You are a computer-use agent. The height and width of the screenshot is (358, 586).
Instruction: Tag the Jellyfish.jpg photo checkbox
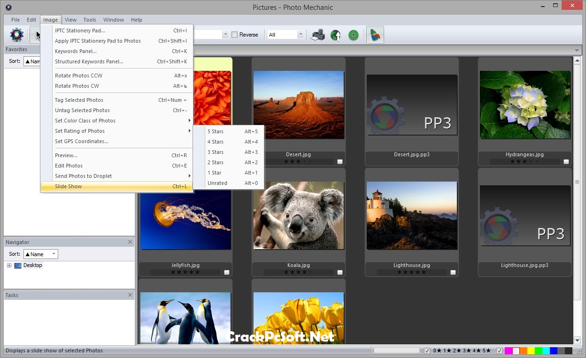tap(227, 273)
